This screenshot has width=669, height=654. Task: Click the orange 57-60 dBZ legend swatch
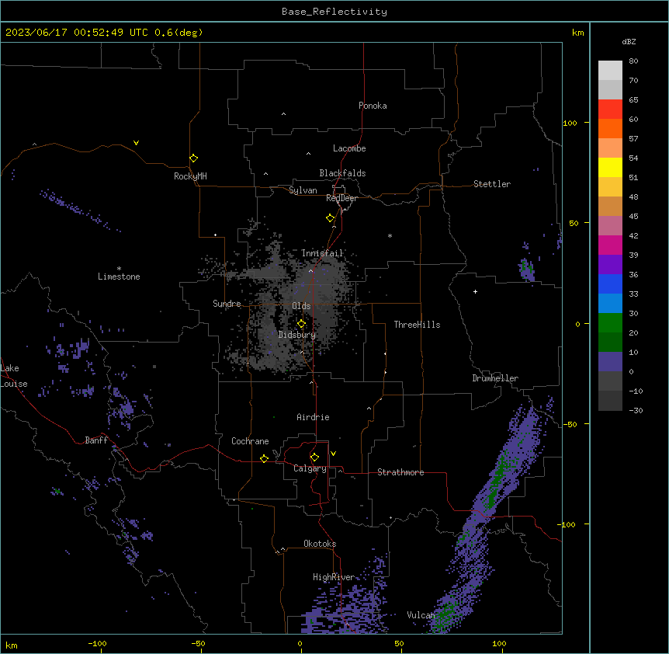(610, 128)
